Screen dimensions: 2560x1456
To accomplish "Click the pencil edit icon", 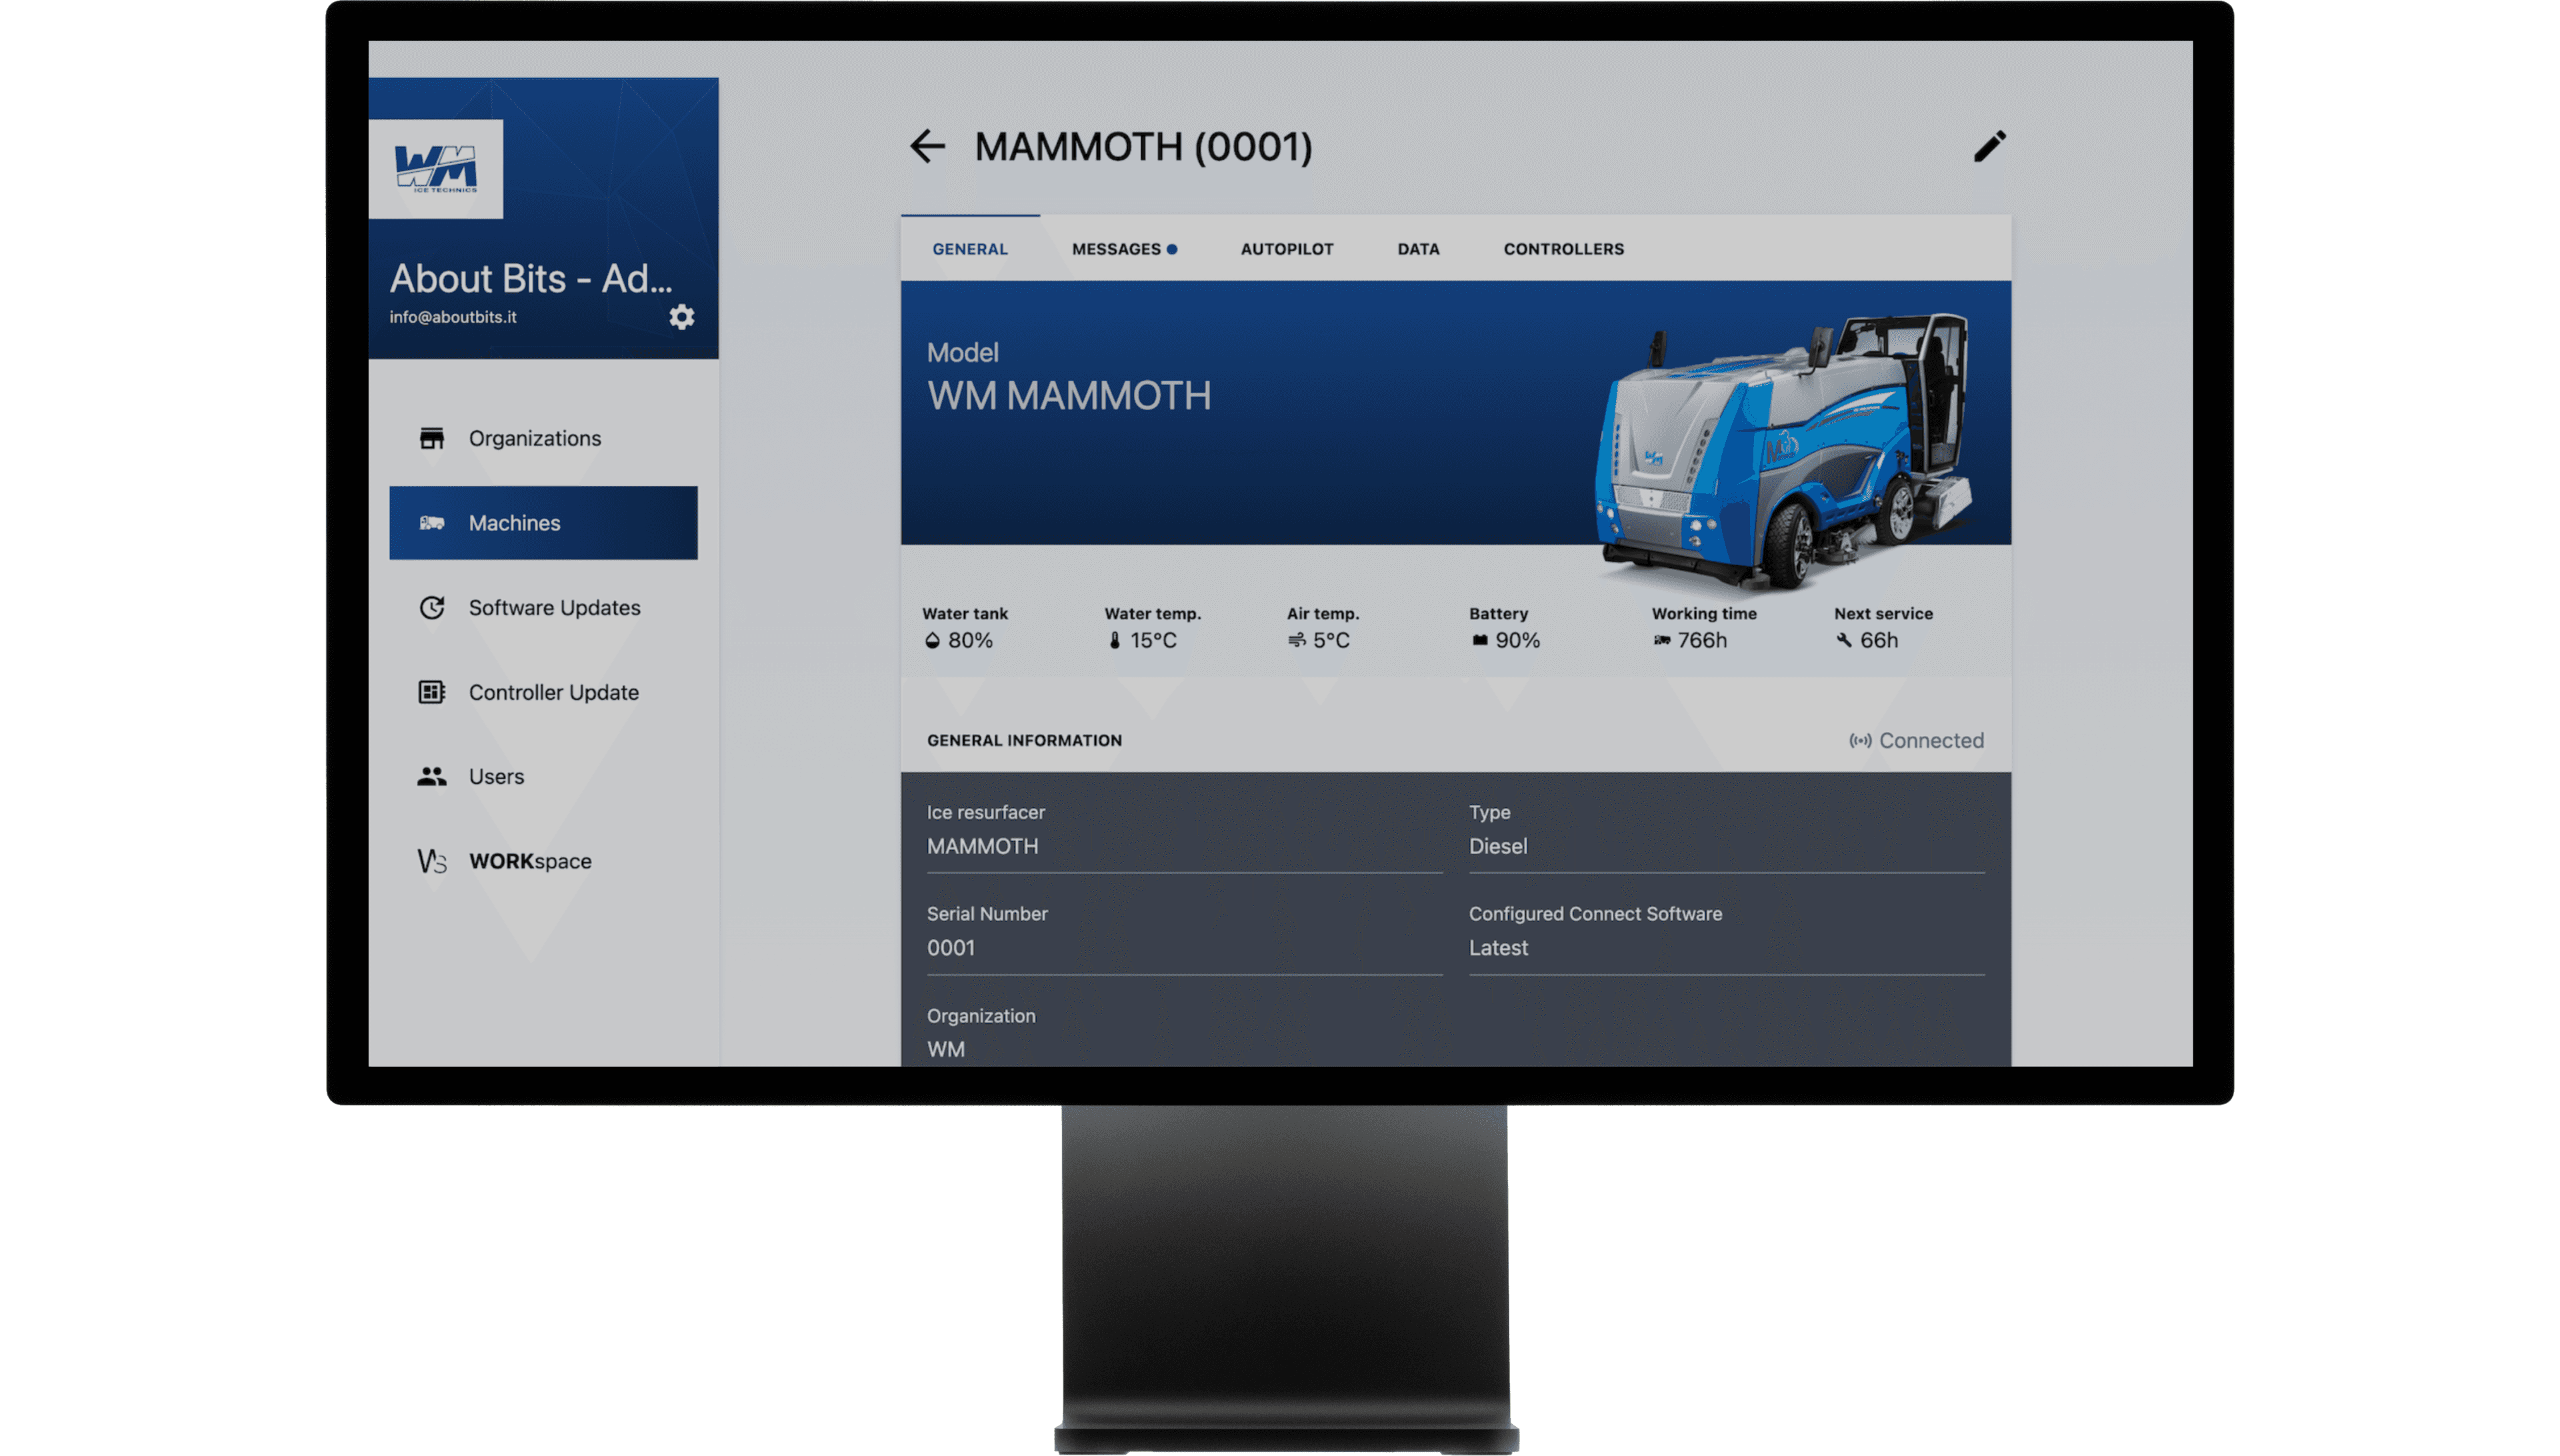I will coord(1989,147).
